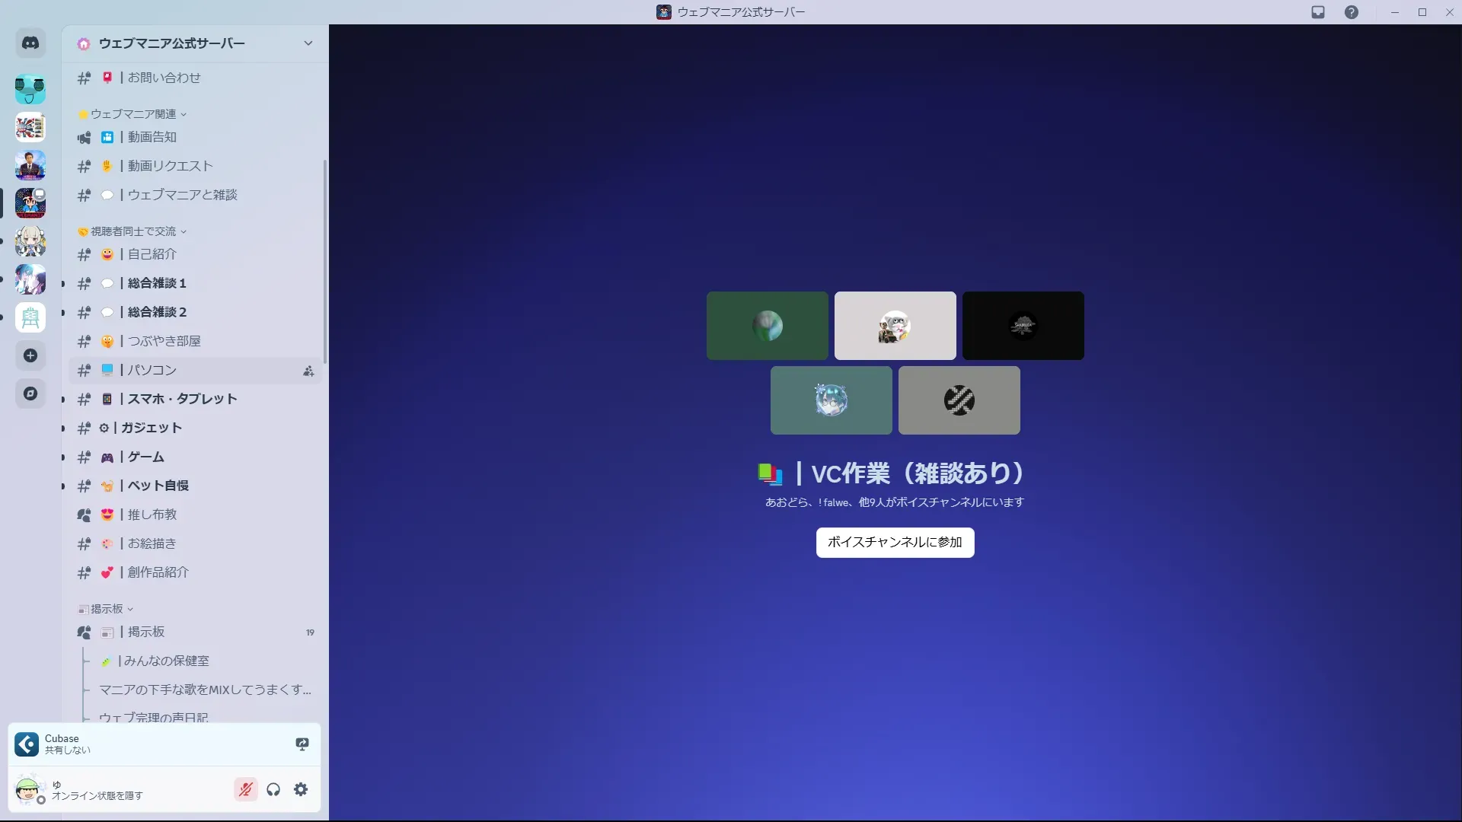Collapse the 掲示板 category
1462x822 pixels.
107,609
